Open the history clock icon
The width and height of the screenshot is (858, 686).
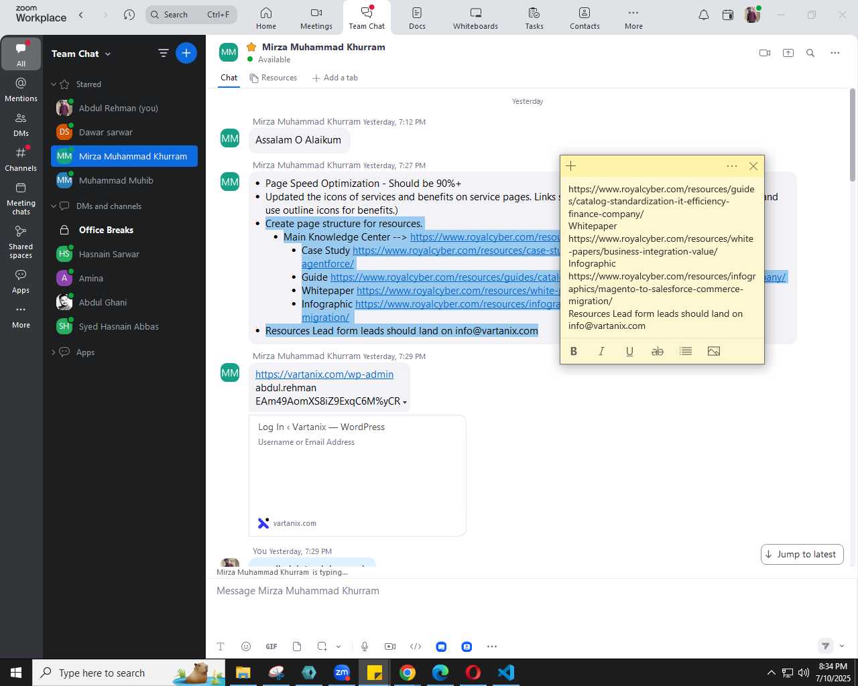click(x=129, y=15)
